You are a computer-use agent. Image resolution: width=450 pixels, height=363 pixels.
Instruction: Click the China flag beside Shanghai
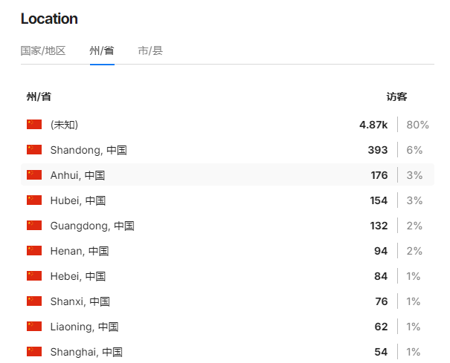click(x=34, y=352)
